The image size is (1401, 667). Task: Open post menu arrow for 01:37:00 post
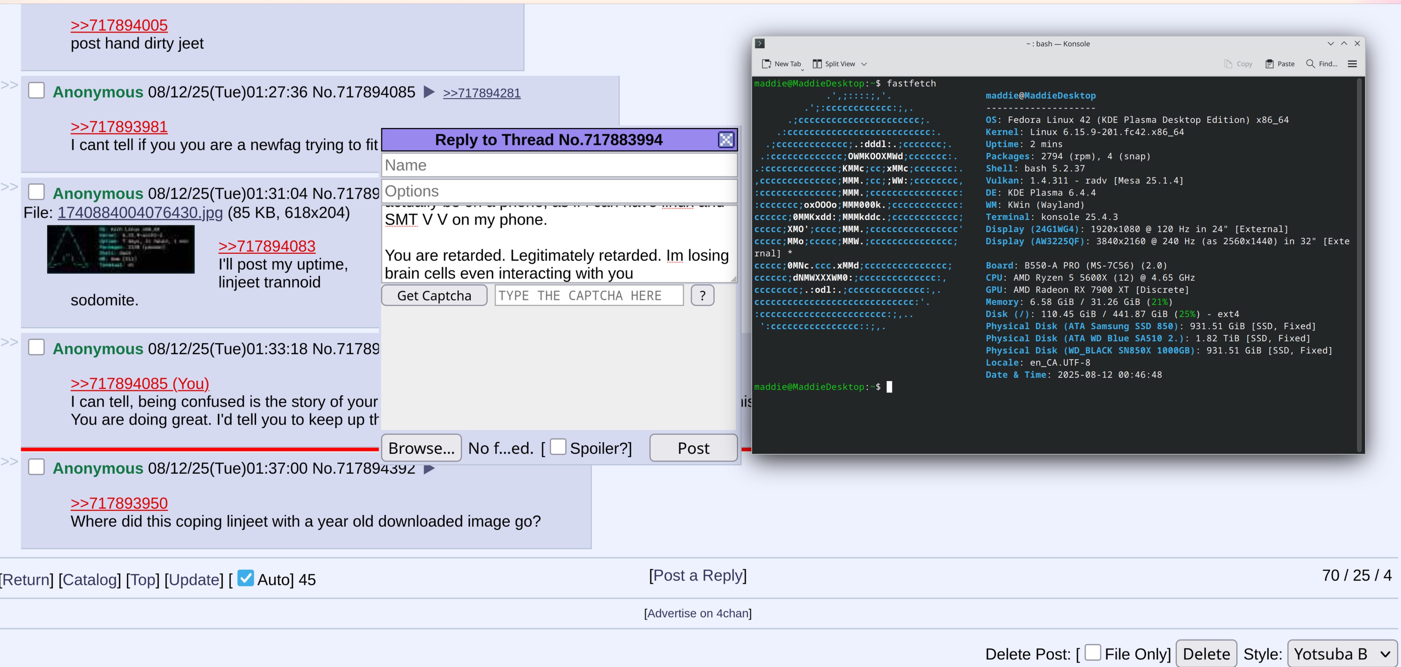[428, 468]
